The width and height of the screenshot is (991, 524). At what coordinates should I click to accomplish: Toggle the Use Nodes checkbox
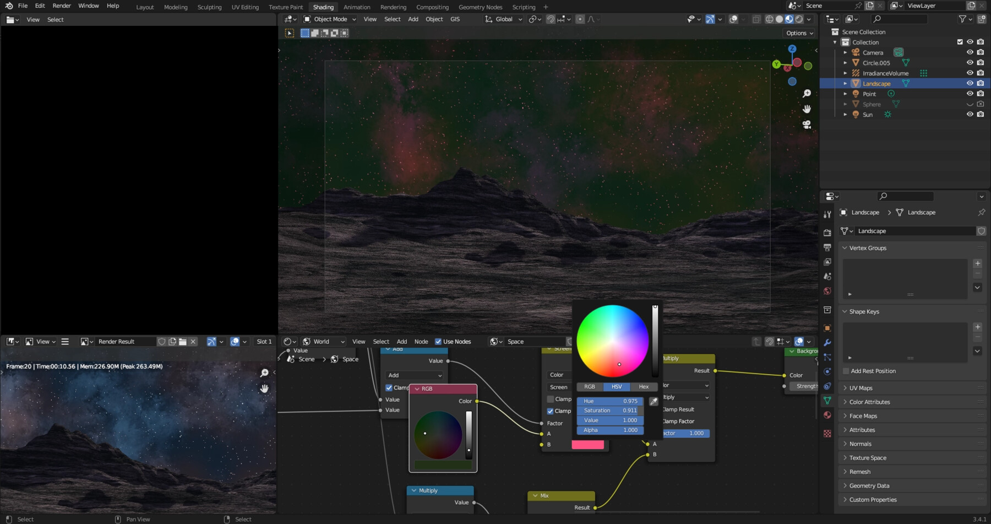click(x=438, y=342)
